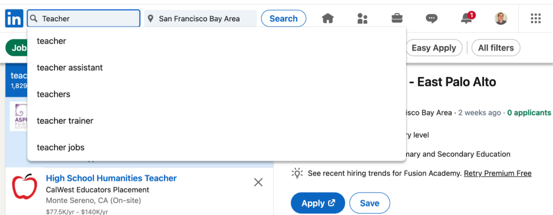Open the Home feed icon

click(328, 18)
